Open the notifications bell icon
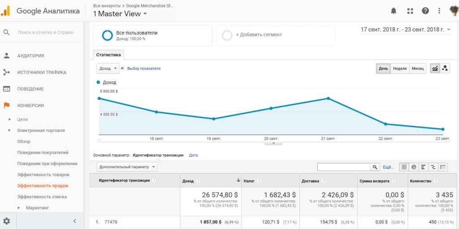Screen dimensions: 459x229 394,11
